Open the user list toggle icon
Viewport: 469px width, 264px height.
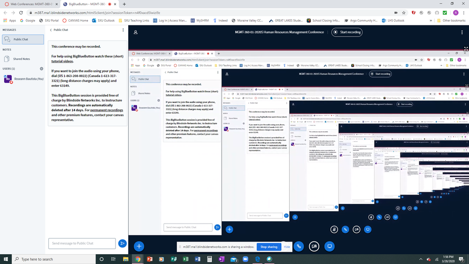[x=136, y=32]
